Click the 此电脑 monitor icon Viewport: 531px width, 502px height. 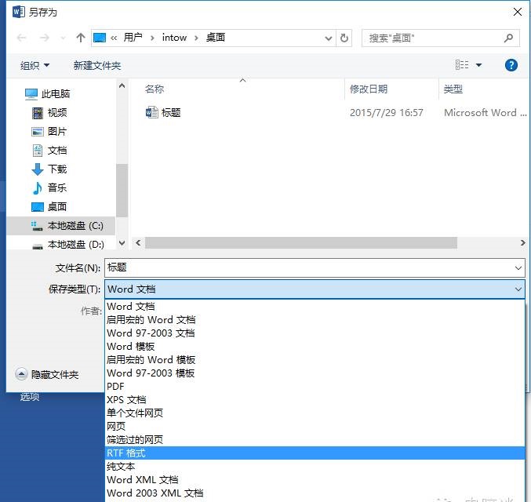31,94
